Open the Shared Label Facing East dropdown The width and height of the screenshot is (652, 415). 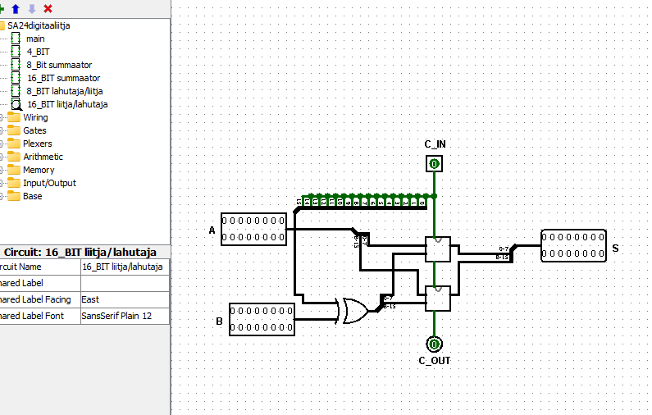click(x=125, y=299)
